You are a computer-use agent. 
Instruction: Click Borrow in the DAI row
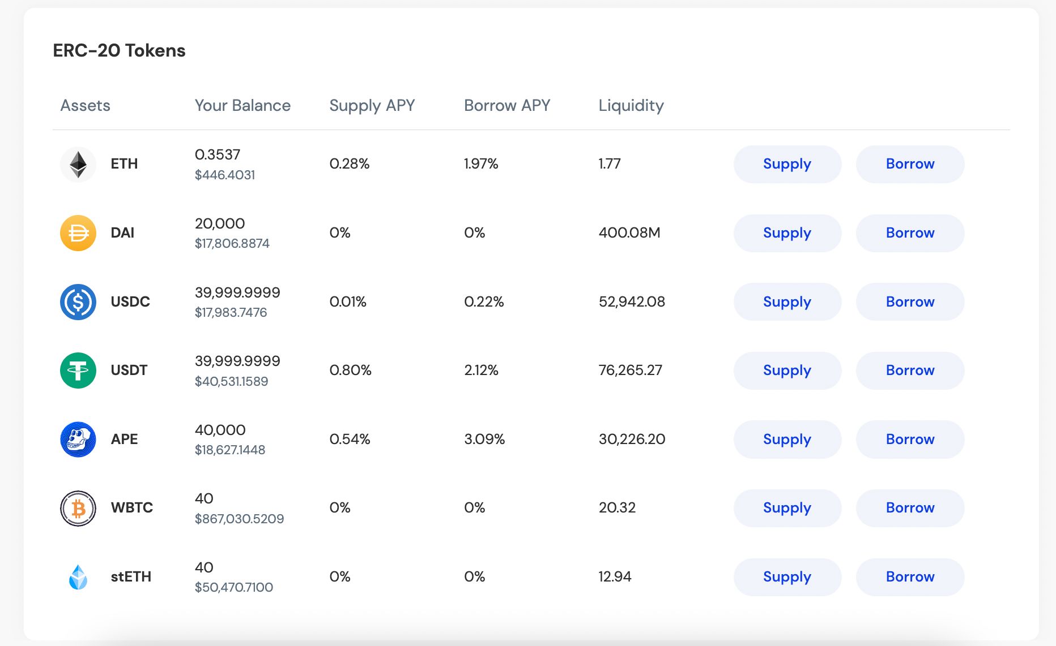910,233
